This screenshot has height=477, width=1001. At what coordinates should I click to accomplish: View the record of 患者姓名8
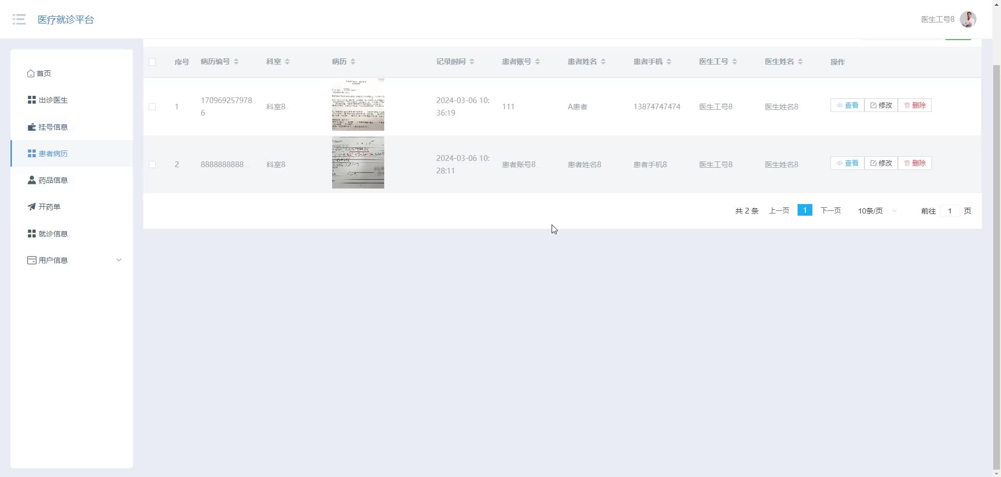(847, 163)
